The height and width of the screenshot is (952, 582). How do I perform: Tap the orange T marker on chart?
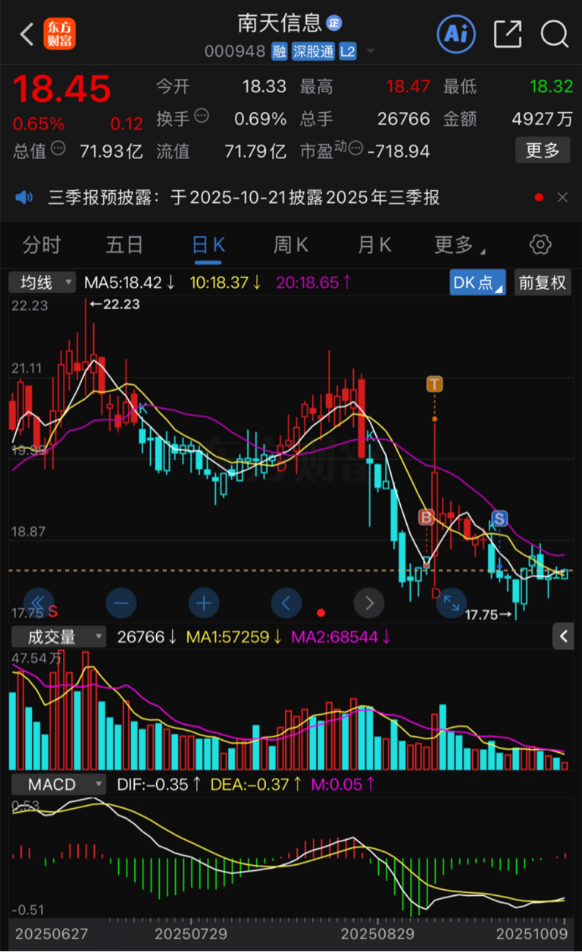433,383
